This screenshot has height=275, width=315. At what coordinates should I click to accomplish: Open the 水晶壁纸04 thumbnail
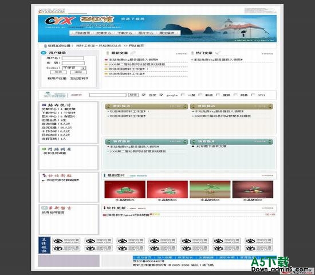[167, 190]
